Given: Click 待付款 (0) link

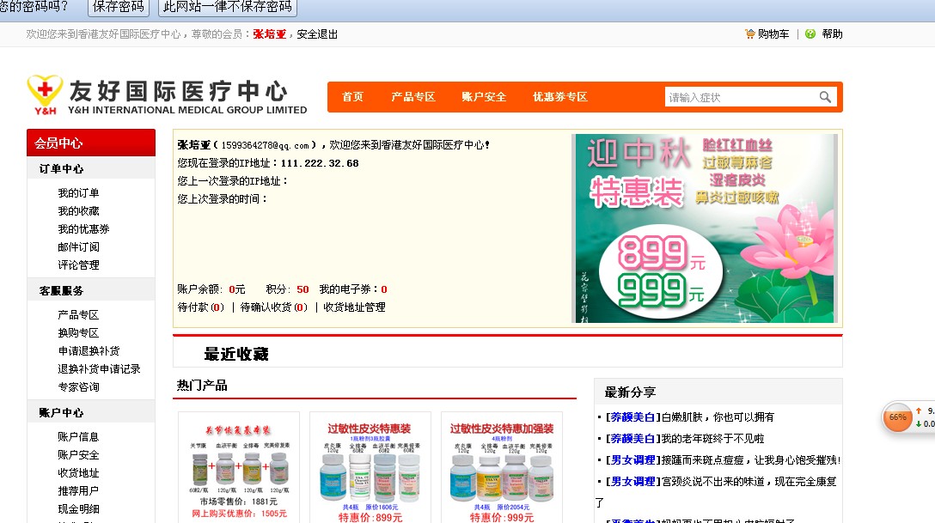Looking at the screenshot, I should coord(201,307).
